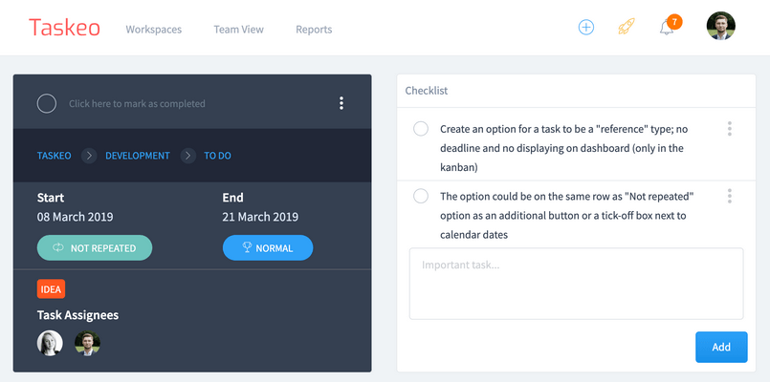This screenshot has width=770, height=382.
Task: Open options for the first checklist item
Action: (730, 129)
